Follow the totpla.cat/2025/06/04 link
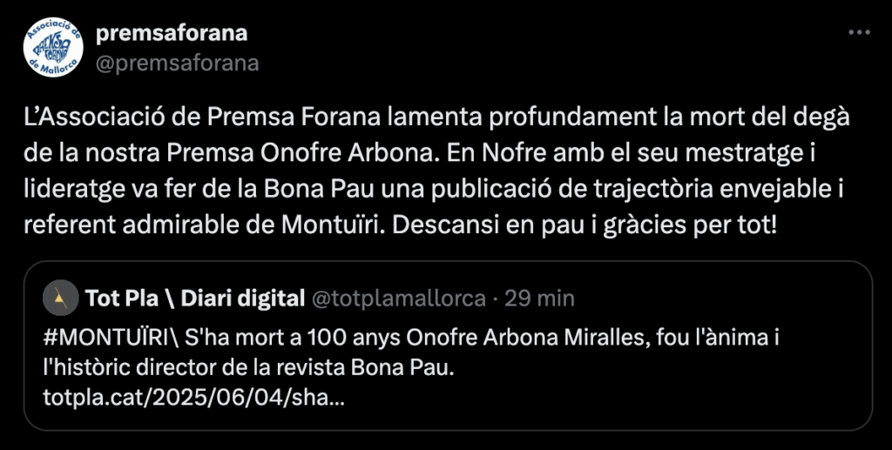Image resolution: width=892 pixels, height=450 pixels. click(x=193, y=399)
